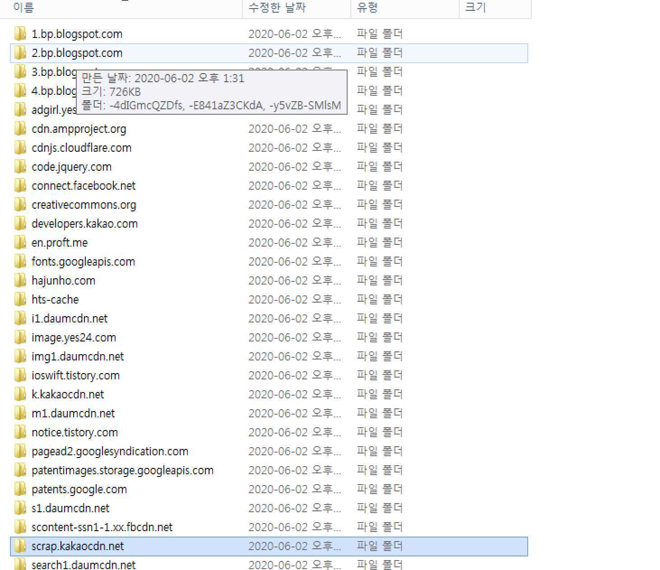Click the creativecommons.org folder icon
The height and width of the screenshot is (570, 660).
pyautogui.click(x=20, y=204)
